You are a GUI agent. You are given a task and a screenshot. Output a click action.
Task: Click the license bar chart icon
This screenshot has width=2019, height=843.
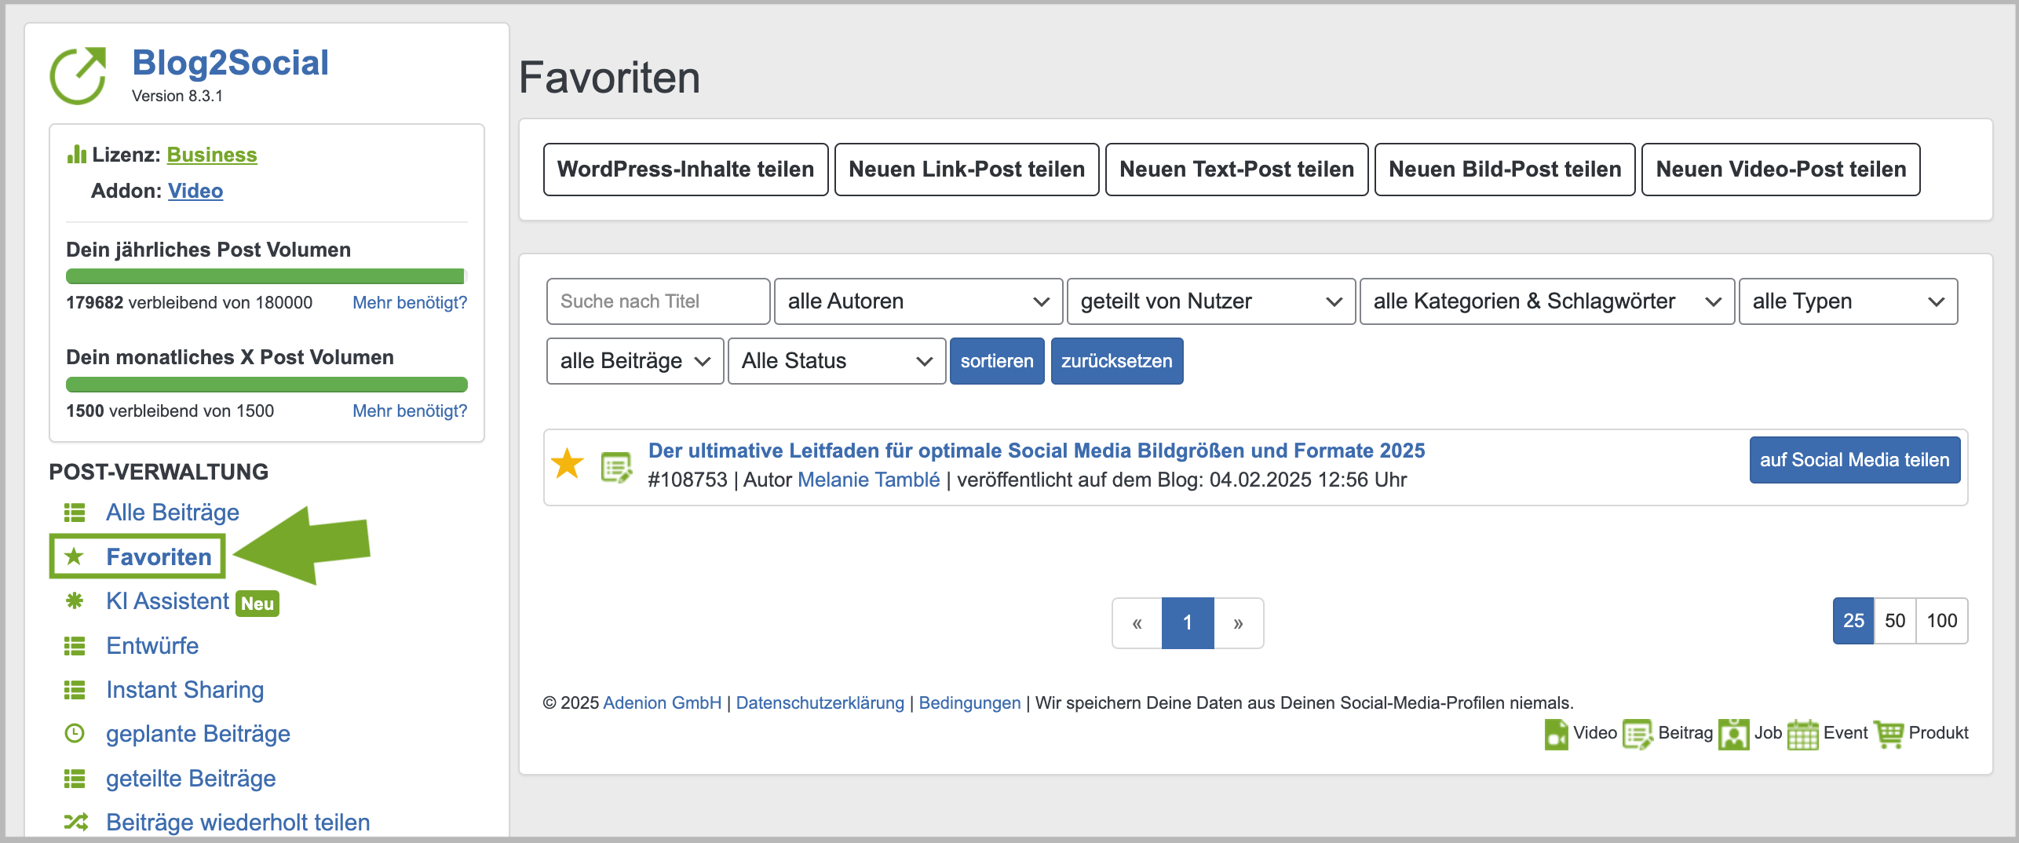(76, 155)
